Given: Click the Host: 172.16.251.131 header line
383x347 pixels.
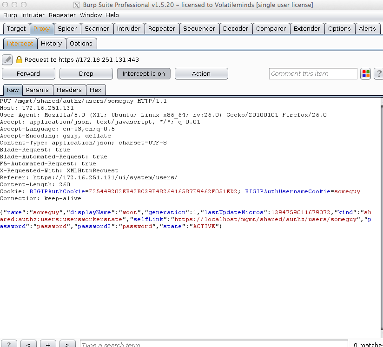Looking at the screenshot, I should (37, 108).
